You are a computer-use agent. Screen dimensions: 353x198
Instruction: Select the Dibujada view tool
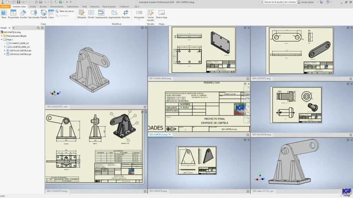(81, 14)
